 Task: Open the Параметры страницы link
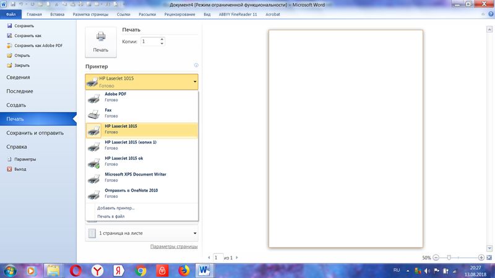tap(174, 246)
